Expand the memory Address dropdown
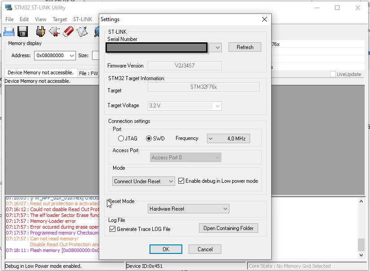Image resolution: width=370 pixels, height=271 pixels. pyautogui.click(x=72, y=55)
